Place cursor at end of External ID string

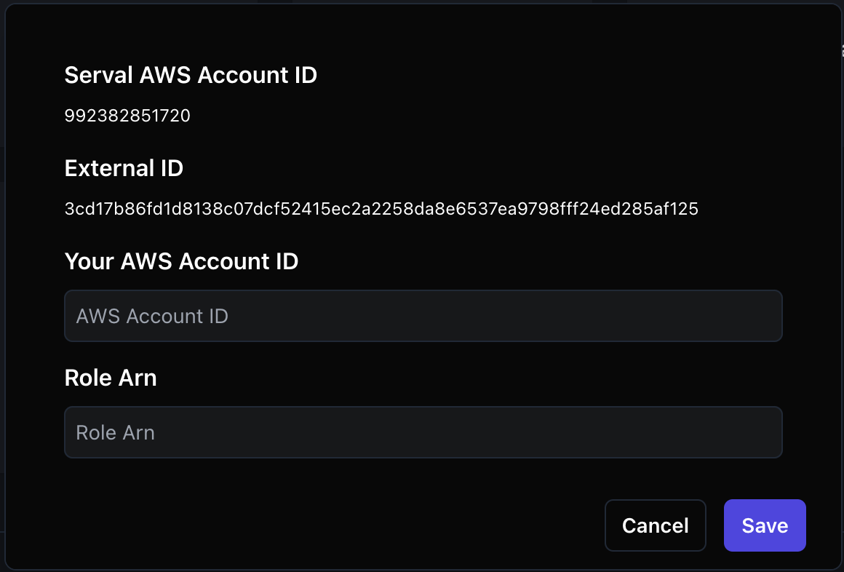pos(697,208)
